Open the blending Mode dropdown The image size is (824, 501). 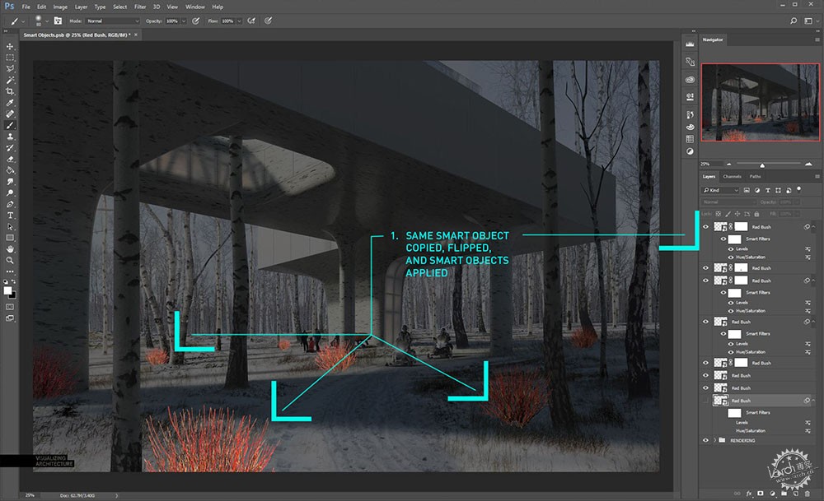coord(112,21)
